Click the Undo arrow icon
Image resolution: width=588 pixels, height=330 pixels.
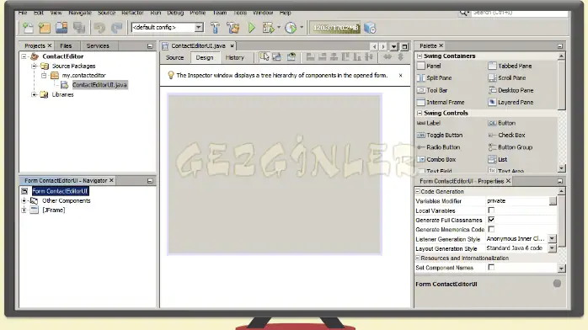point(99,28)
